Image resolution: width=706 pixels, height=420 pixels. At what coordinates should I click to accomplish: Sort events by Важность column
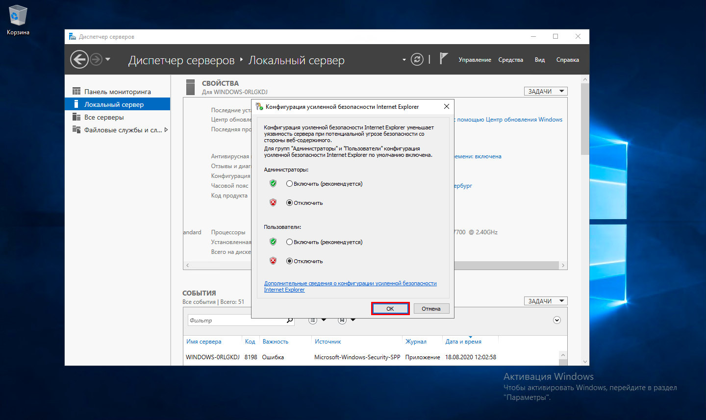(276, 342)
